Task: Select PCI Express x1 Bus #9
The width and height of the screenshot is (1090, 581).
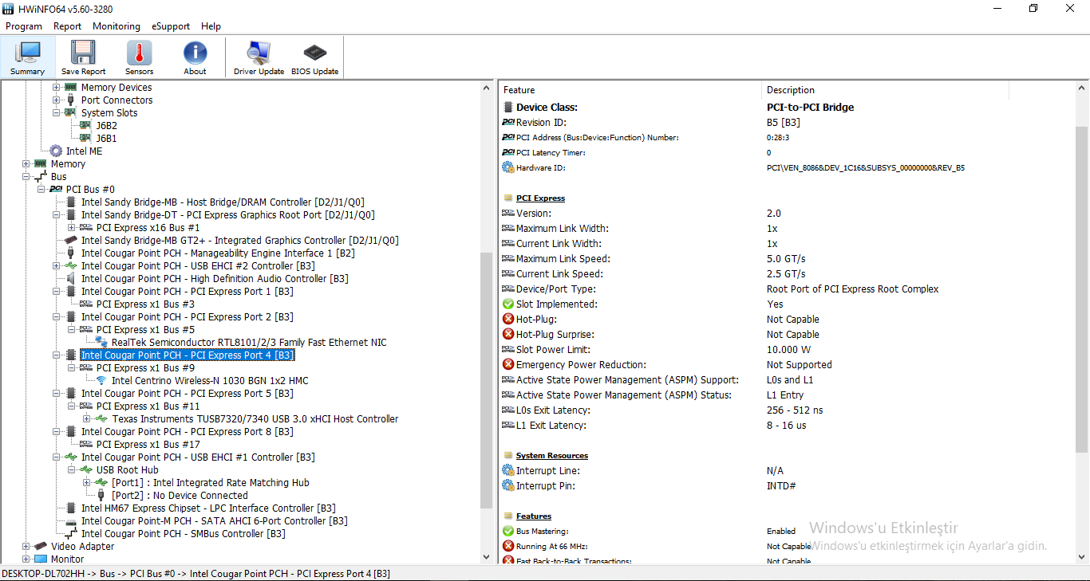Action: click(x=145, y=367)
